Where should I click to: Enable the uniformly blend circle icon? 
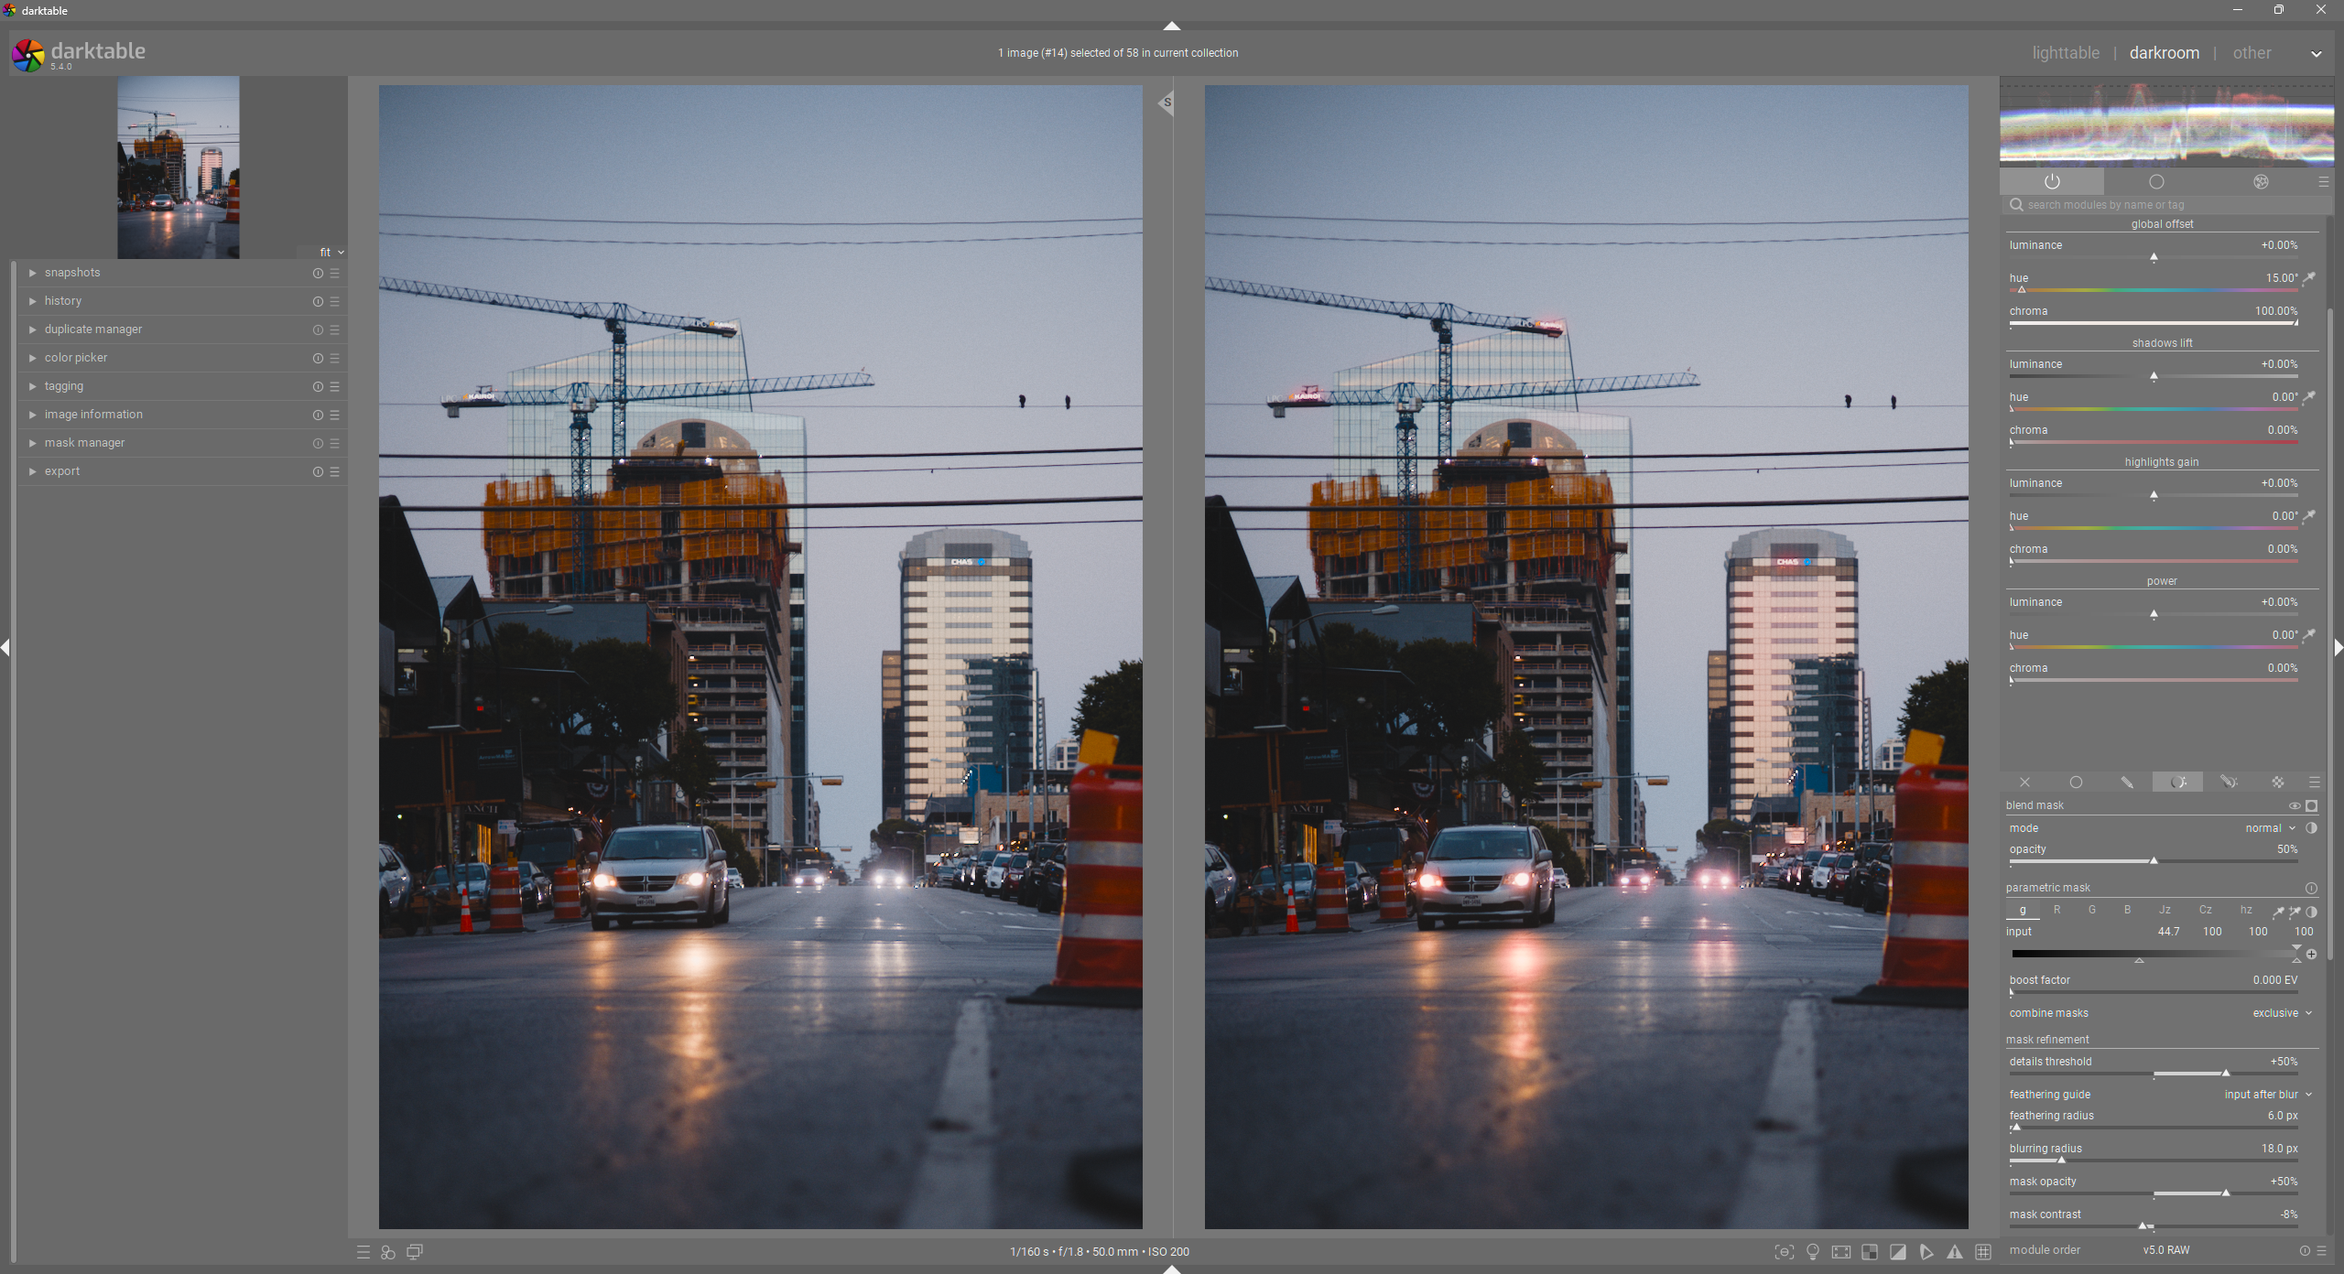[x=2076, y=783]
